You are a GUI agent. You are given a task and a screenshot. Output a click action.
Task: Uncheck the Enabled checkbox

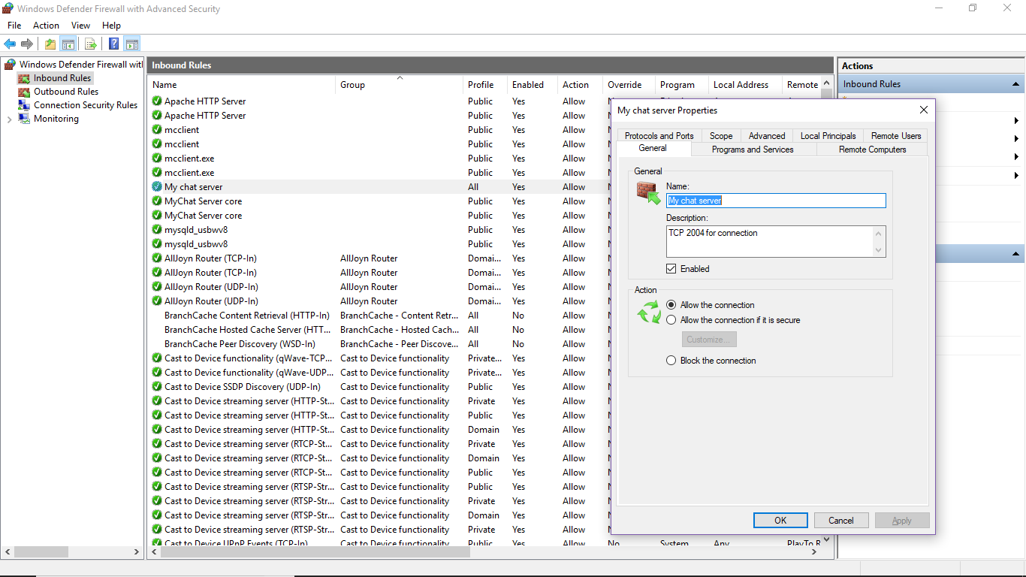[x=671, y=269]
